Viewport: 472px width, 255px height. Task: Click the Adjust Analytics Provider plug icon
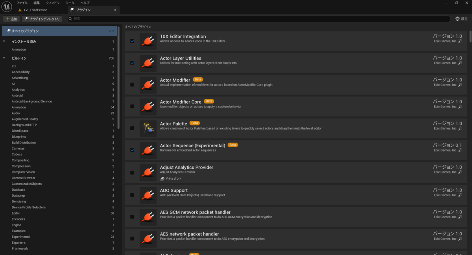[x=148, y=173]
